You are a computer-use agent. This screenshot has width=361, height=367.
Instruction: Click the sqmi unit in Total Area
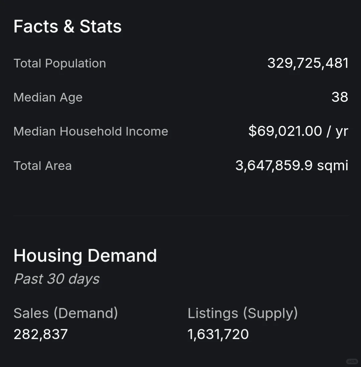pos(333,166)
